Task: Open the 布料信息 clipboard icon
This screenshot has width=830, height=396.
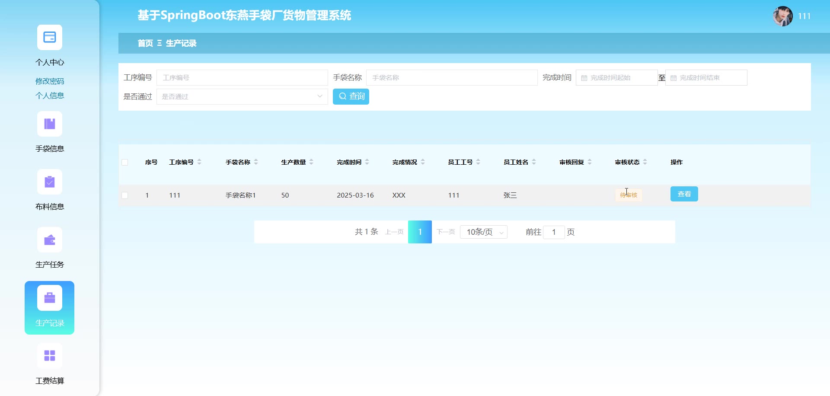Action: coord(49,182)
